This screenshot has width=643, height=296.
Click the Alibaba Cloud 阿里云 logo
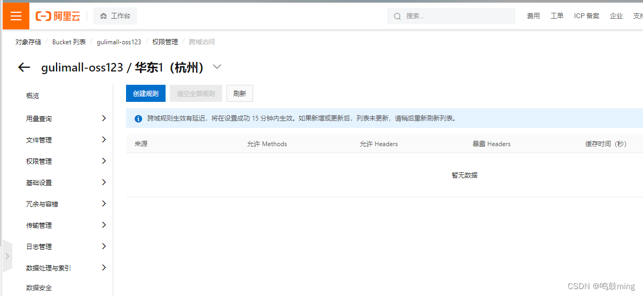click(x=58, y=16)
